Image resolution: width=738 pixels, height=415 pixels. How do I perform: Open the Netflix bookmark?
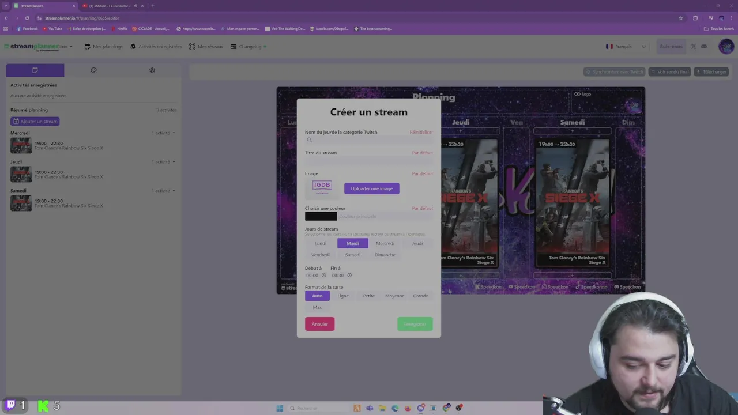pyautogui.click(x=119, y=29)
